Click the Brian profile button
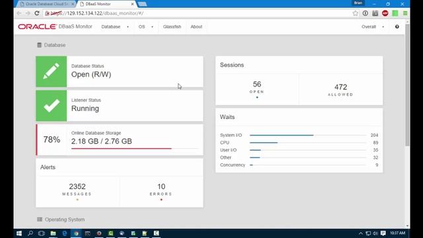The height and width of the screenshot is (238, 423). (x=358, y=3)
